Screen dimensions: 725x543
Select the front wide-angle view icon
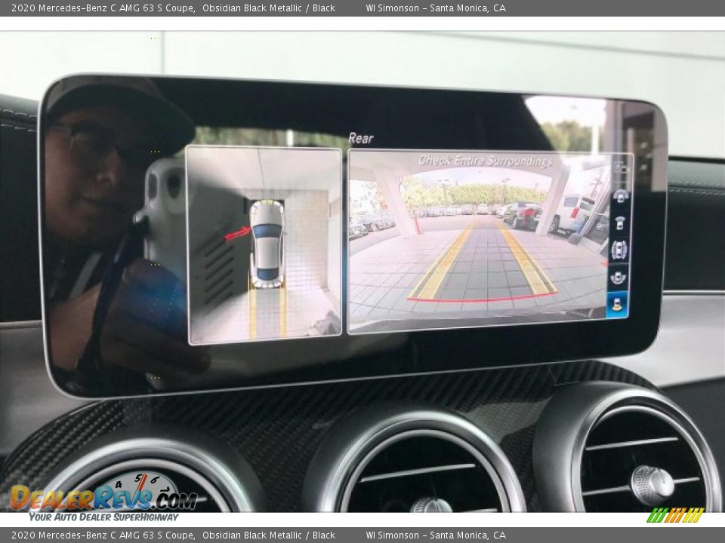pyautogui.click(x=621, y=196)
